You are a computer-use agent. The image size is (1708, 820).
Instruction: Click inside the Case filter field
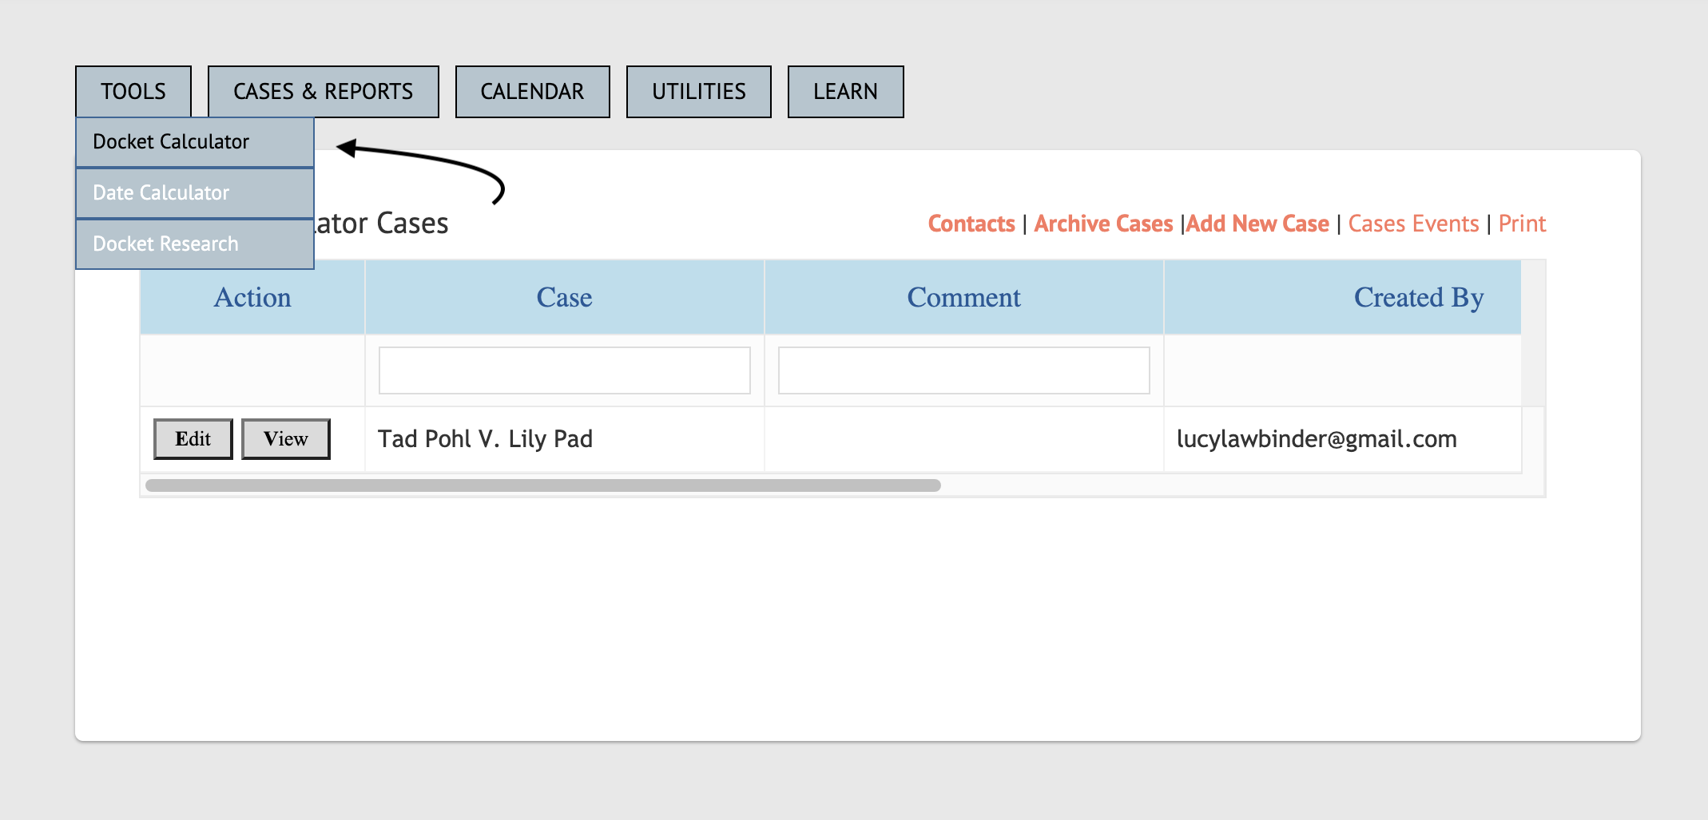(x=564, y=370)
